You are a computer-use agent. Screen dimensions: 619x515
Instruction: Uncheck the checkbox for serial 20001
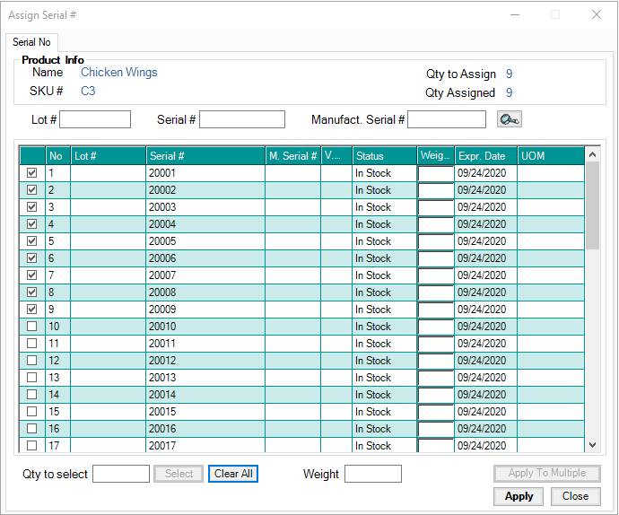(x=32, y=173)
